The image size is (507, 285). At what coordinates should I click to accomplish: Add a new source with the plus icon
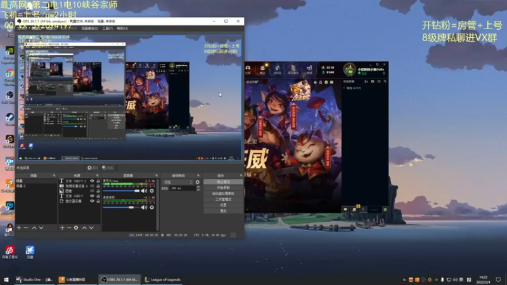62,228
